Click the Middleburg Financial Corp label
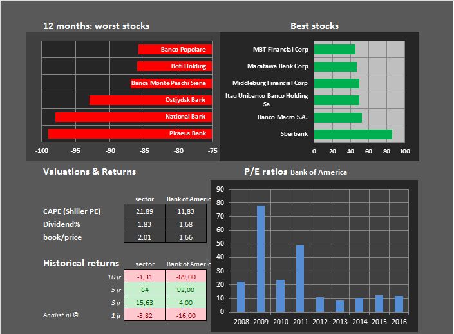 click(x=270, y=83)
